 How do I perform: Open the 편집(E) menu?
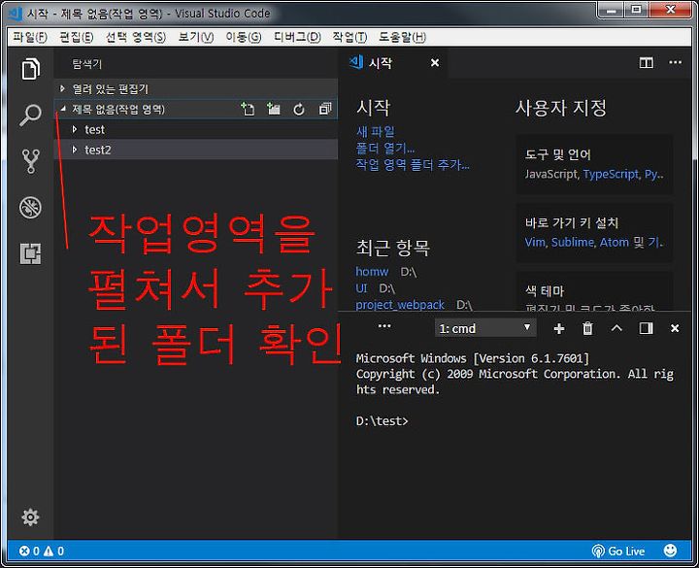[x=77, y=37]
